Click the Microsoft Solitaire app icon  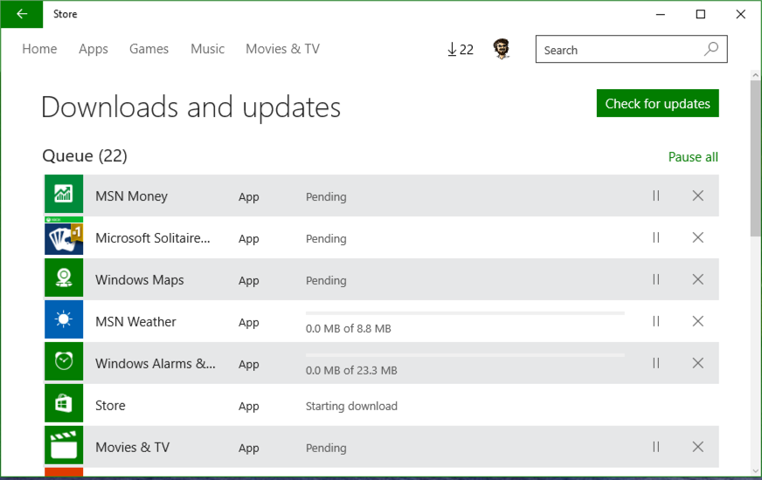click(64, 237)
